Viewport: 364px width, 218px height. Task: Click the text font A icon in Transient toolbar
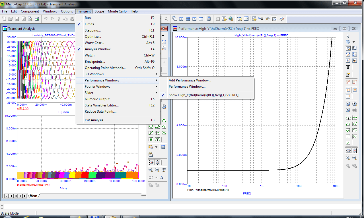162,178
